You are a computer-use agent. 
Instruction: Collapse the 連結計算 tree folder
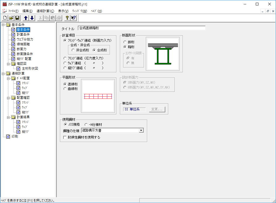3,73
